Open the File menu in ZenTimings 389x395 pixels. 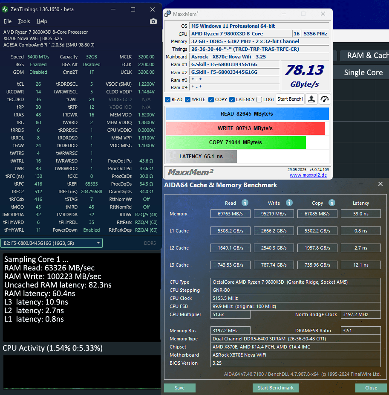pyautogui.click(x=8, y=21)
